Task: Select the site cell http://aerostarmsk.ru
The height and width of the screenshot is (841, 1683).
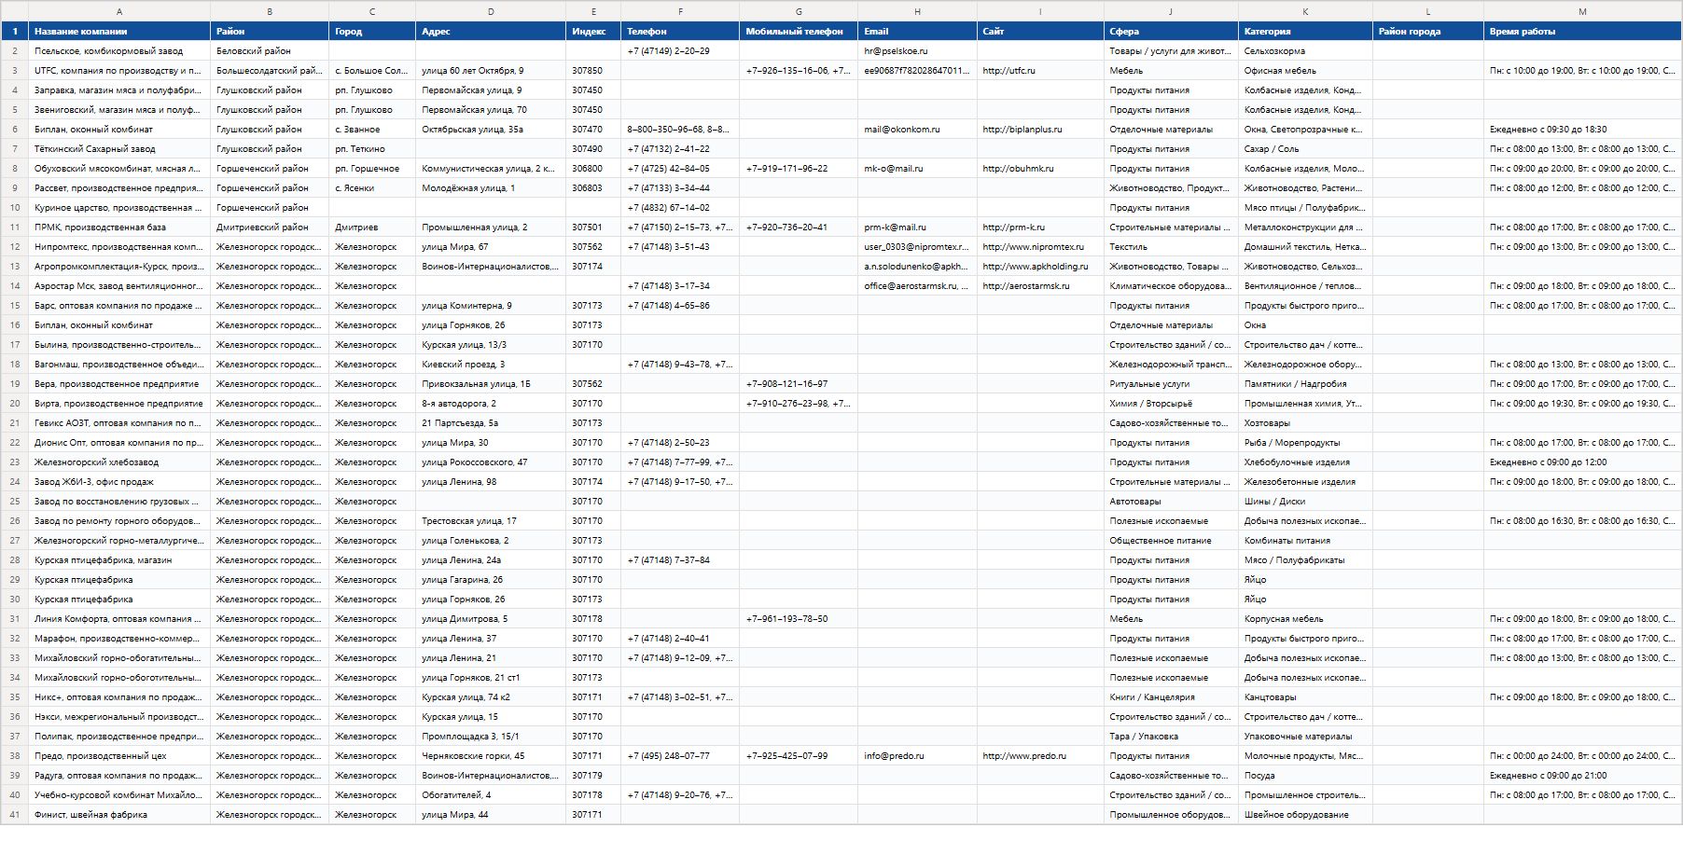Action: coord(1040,286)
